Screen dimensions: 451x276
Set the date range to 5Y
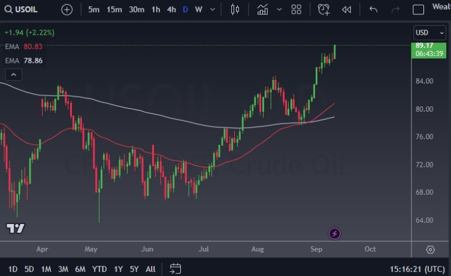pos(134,269)
